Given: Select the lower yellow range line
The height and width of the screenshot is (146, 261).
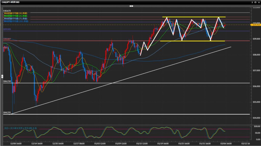Looking at the screenshot, I should (194, 41).
